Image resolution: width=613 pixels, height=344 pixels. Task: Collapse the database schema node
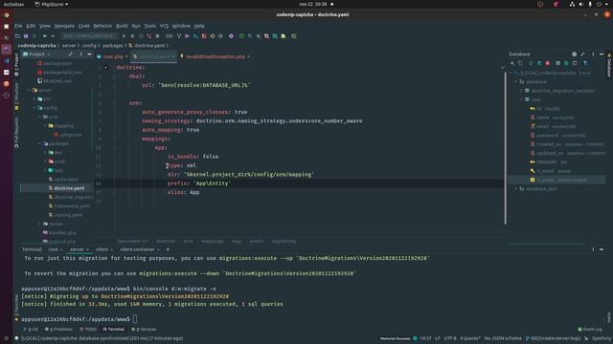coord(515,81)
